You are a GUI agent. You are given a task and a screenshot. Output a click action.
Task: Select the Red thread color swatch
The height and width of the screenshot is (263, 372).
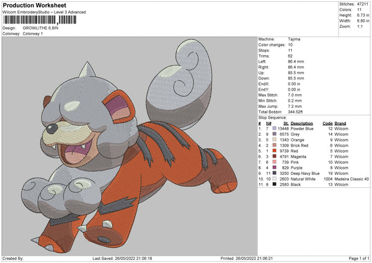(x=275, y=151)
